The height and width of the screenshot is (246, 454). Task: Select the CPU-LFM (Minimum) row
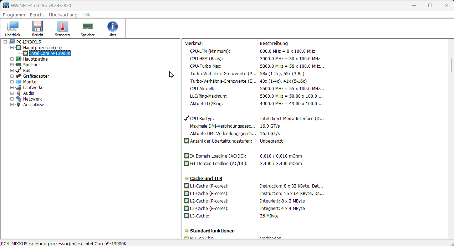pyautogui.click(x=254, y=51)
